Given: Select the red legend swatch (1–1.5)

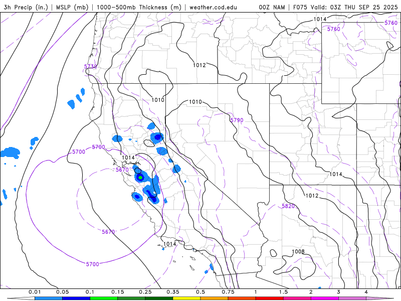Looking at the screenshot, I should pyautogui.click(x=270, y=298).
